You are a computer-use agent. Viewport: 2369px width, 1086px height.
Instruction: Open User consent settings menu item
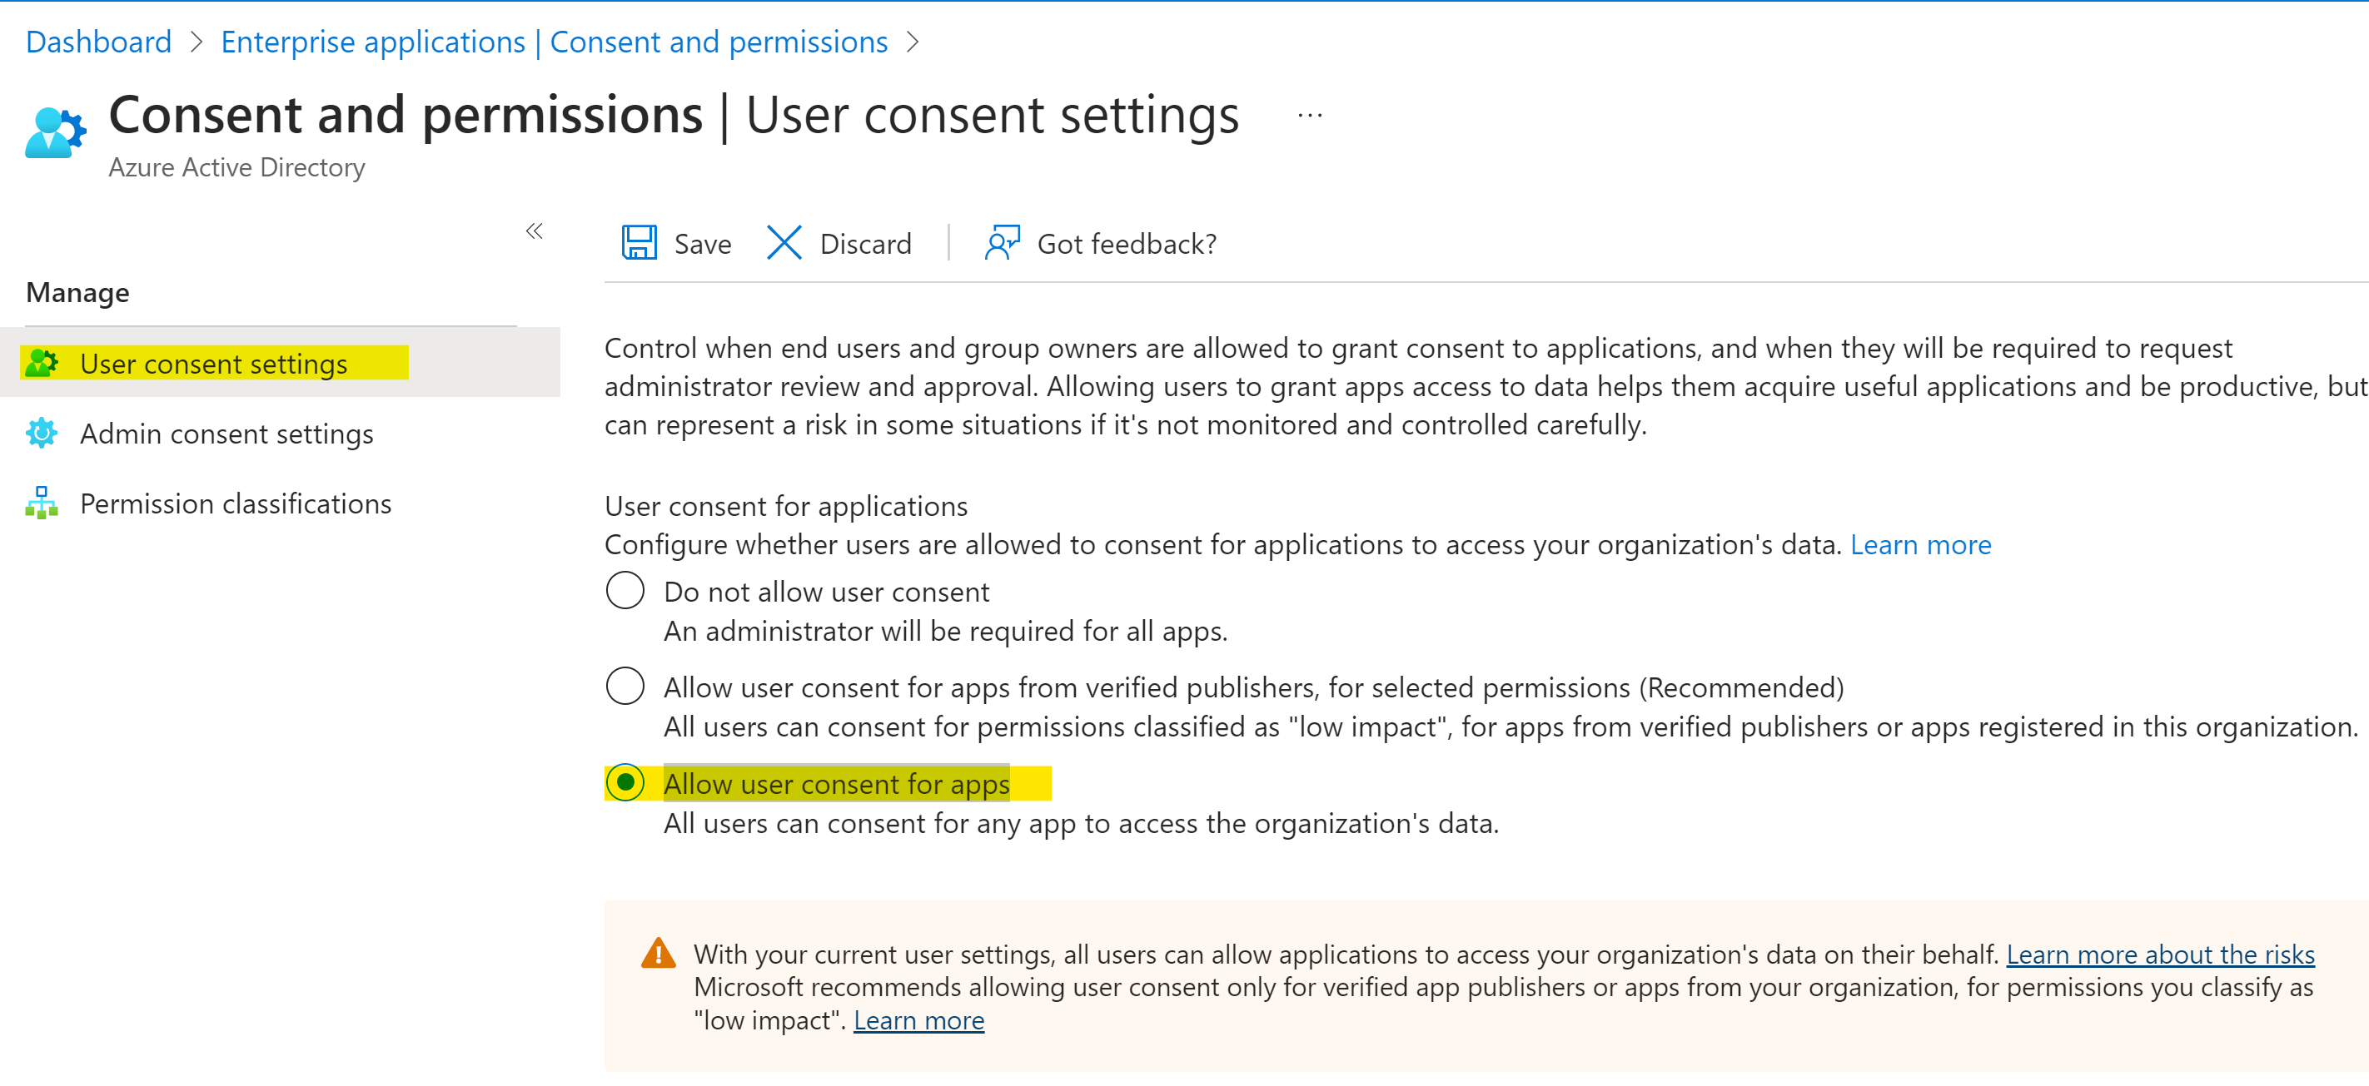(x=280, y=363)
